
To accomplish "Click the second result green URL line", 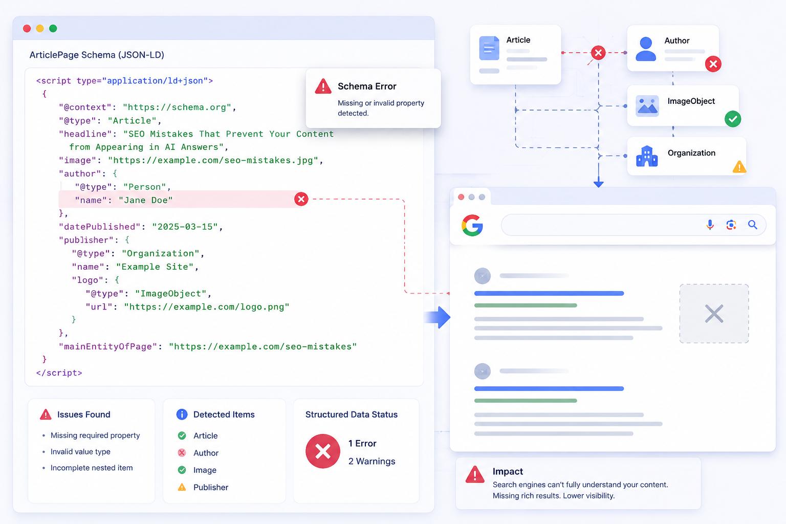I will [x=526, y=401].
